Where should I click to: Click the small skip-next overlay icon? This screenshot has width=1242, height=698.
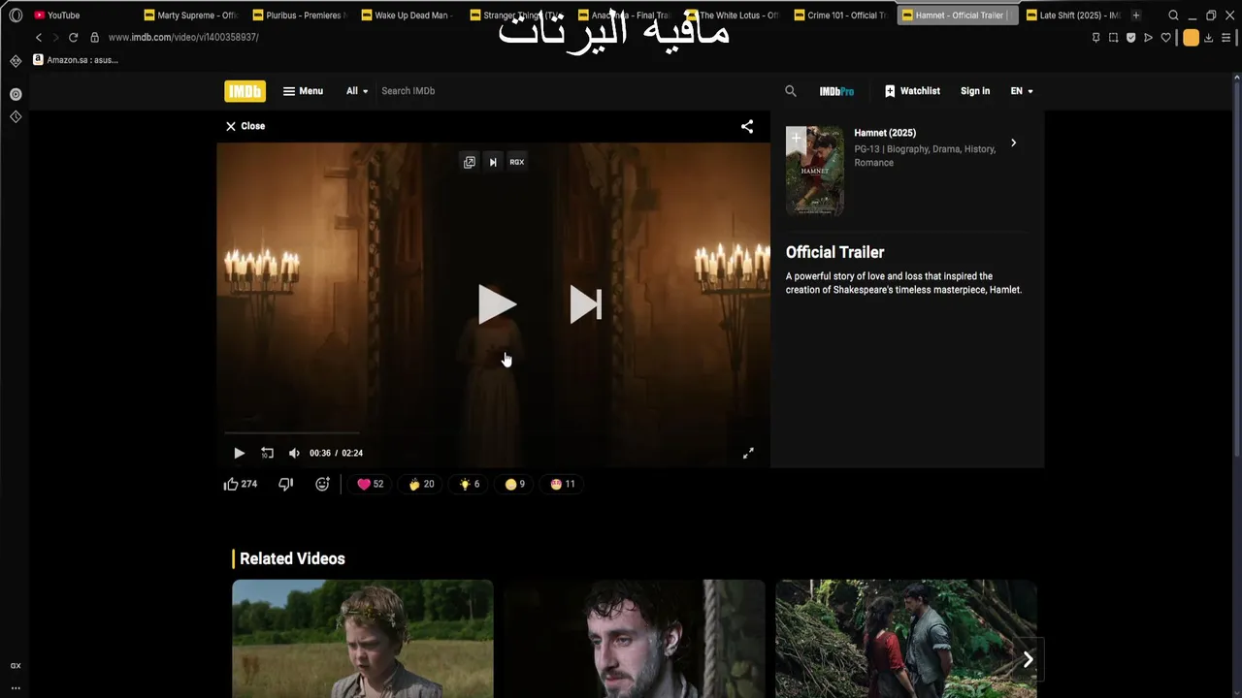pos(493,162)
